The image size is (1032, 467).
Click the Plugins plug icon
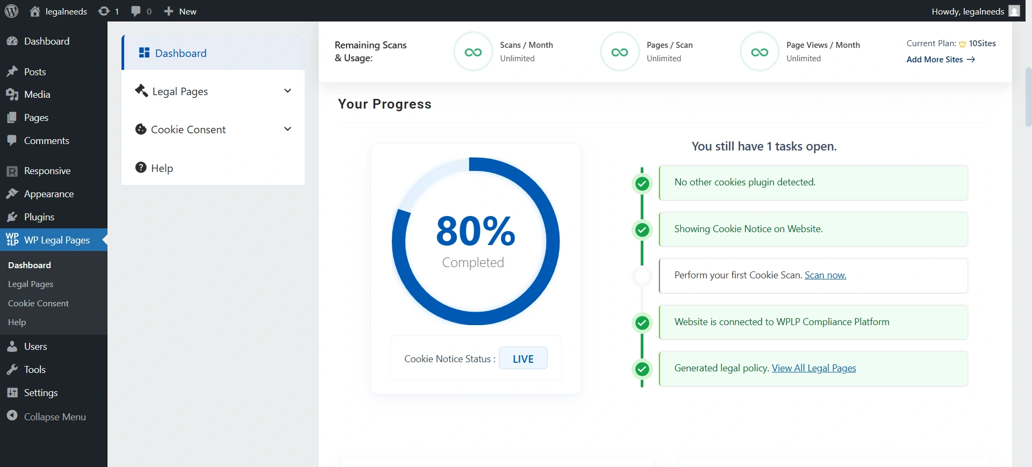point(12,217)
